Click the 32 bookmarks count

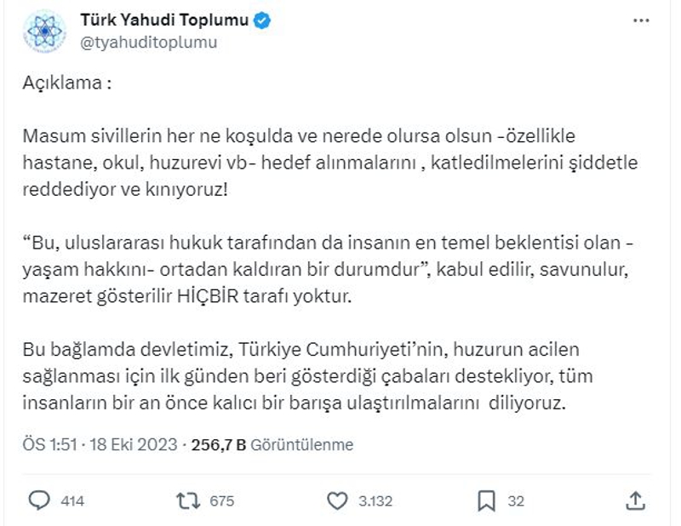(x=516, y=501)
